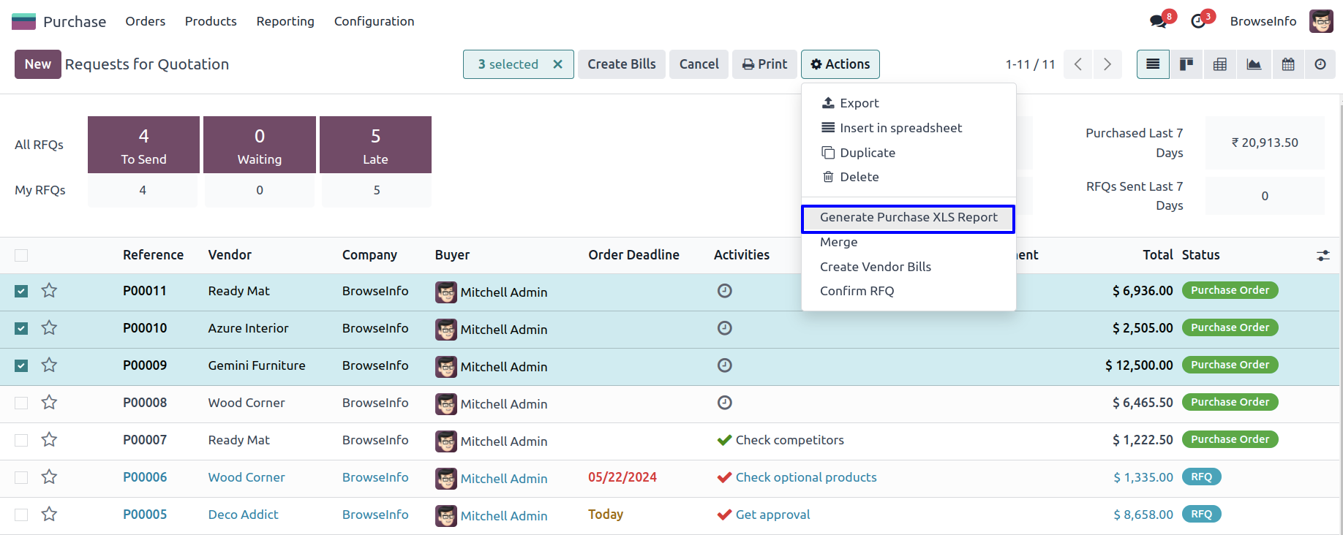Select the P00007 row checkbox
Viewport: 1343px width, 535px height.
(21, 440)
